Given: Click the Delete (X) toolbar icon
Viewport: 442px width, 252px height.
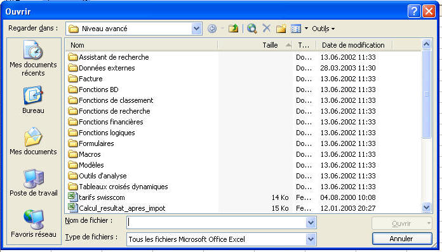Looking at the screenshot, I should coord(266,28).
